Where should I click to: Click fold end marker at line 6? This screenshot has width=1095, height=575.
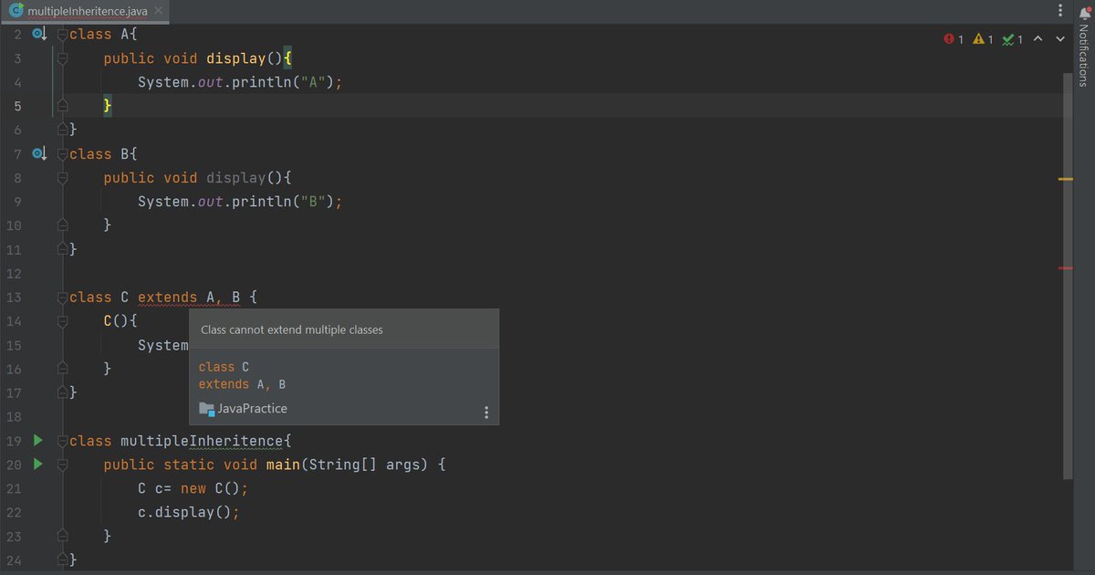(x=62, y=130)
